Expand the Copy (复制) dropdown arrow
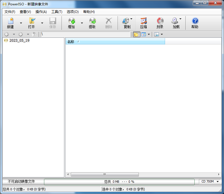Screen dimensions: 224x194 tap(131, 19)
